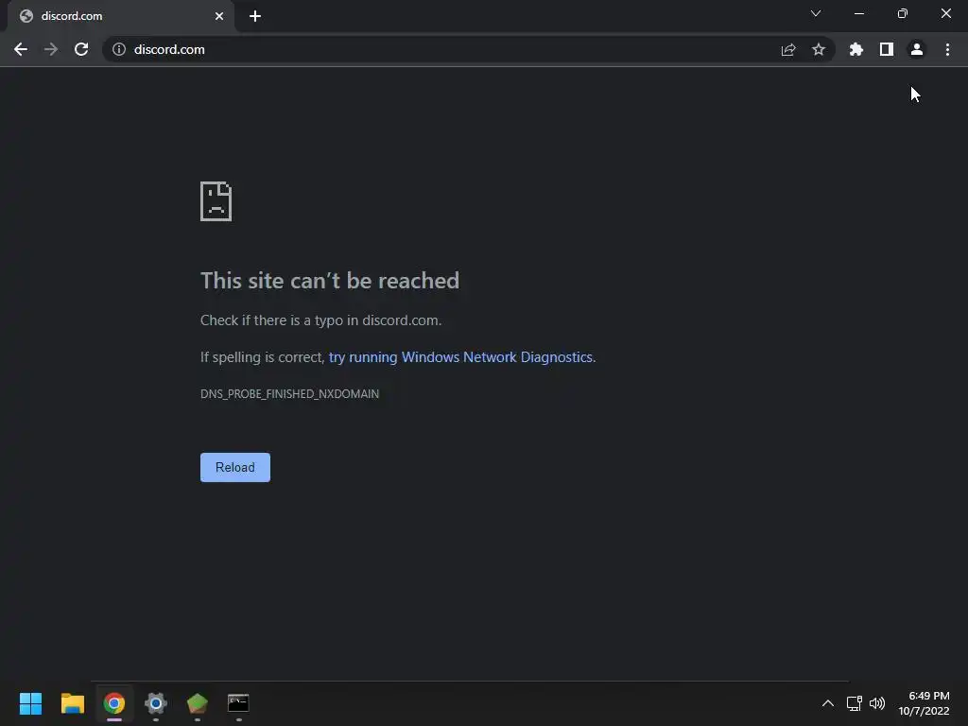Select the discord.com tab
The image size is (968, 726).
[121, 16]
